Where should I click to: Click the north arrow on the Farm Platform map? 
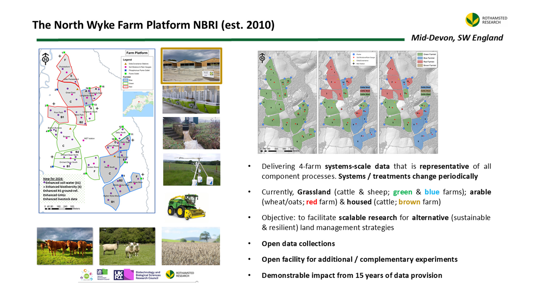click(x=45, y=59)
